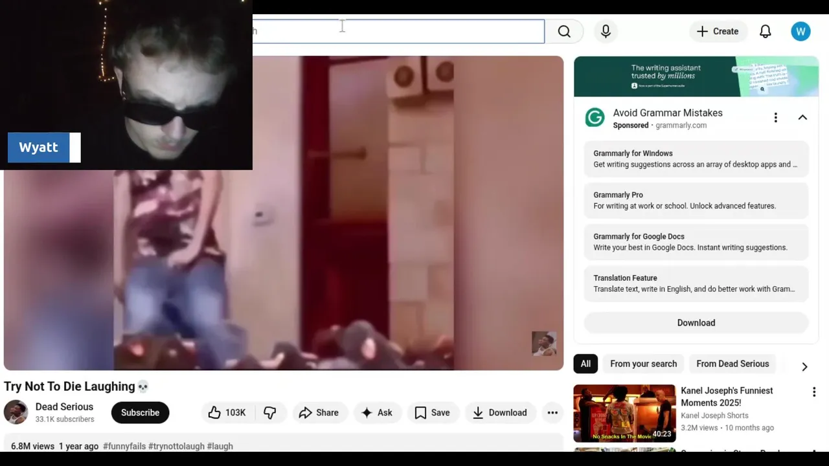Share the video
Viewport: 829px width, 466px height.
(319, 413)
